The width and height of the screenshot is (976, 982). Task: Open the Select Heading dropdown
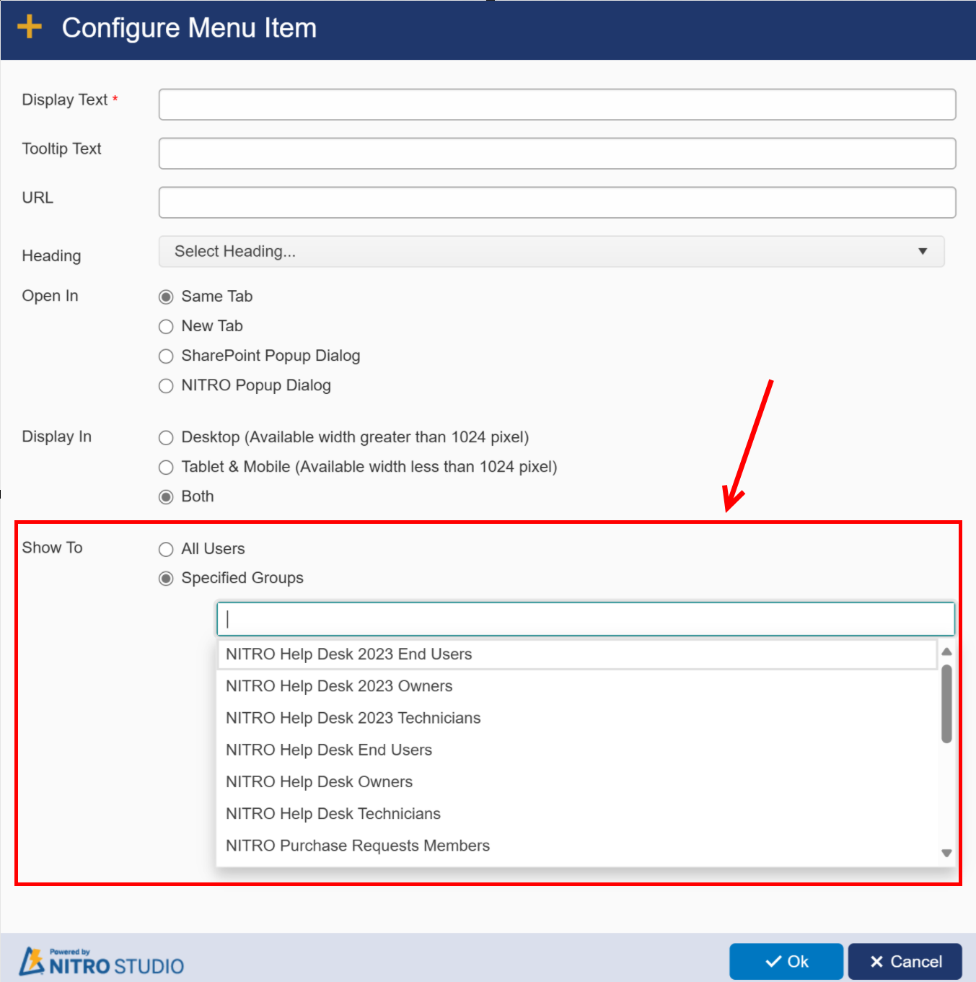[x=551, y=251]
